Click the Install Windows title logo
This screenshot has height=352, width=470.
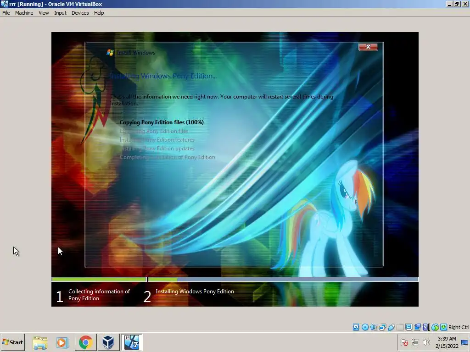click(110, 52)
